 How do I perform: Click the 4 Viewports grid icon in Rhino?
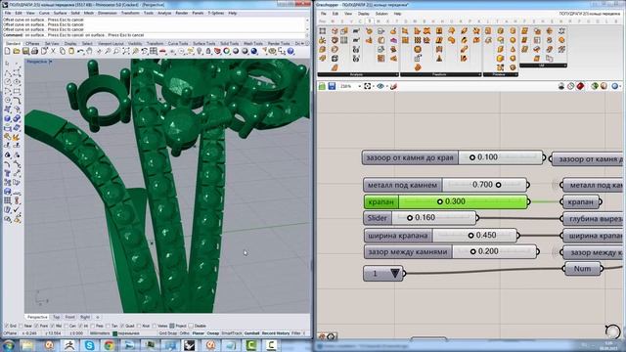(x=154, y=51)
